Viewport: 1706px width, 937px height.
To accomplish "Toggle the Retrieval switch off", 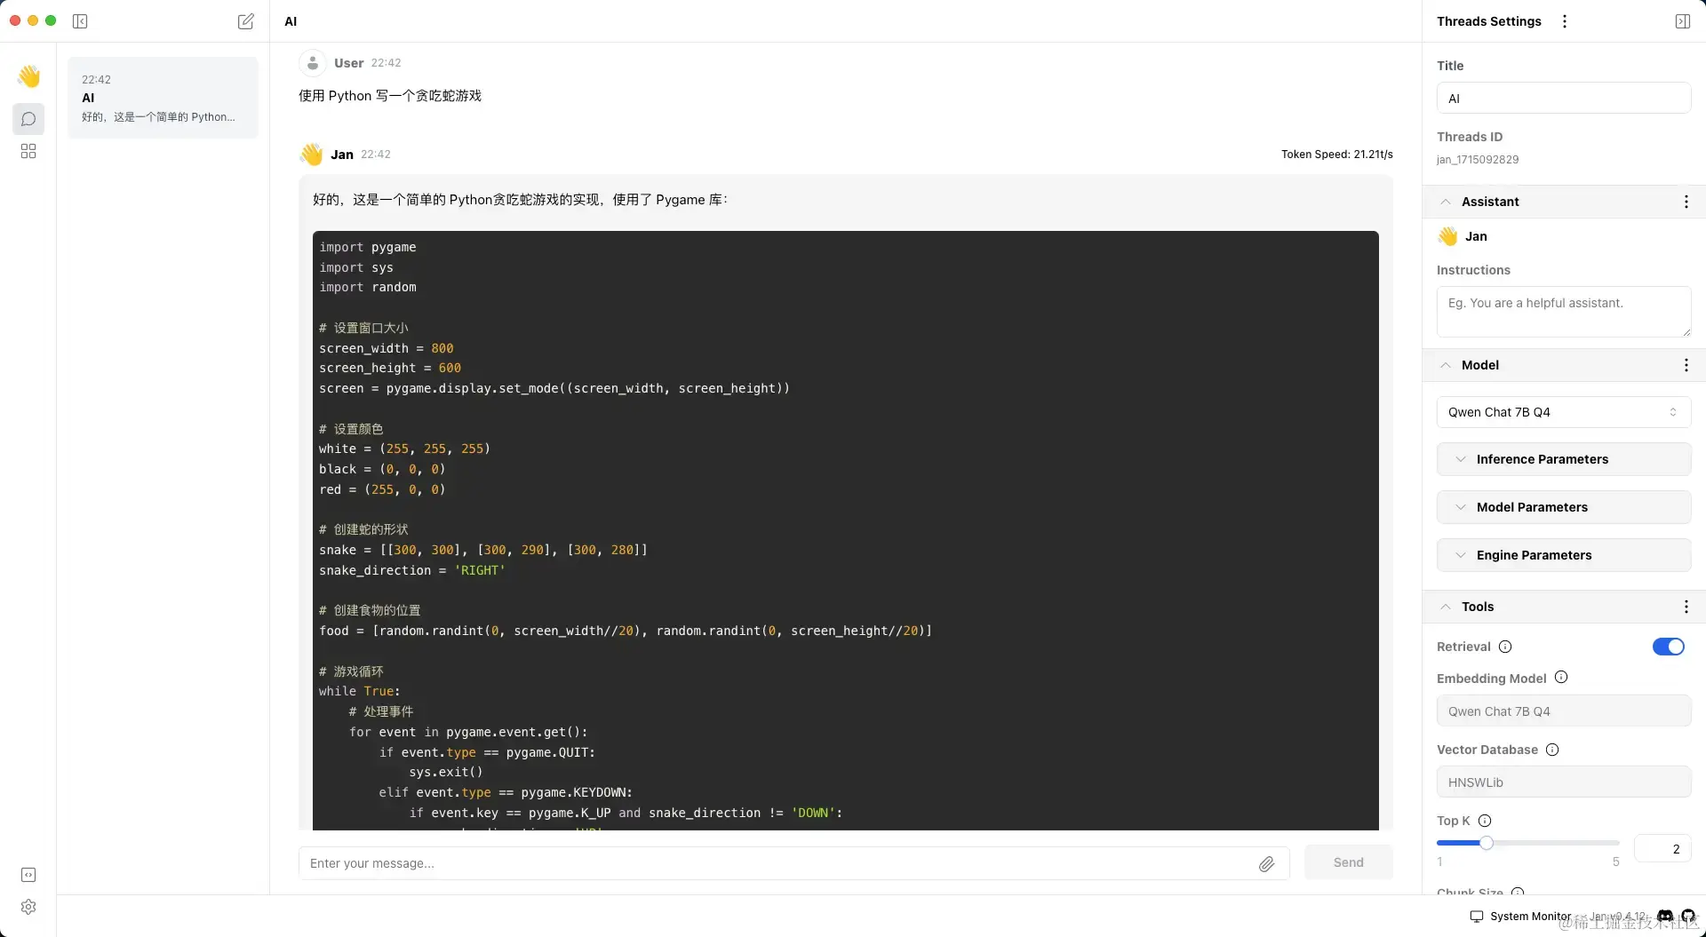I will (1668, 647).
